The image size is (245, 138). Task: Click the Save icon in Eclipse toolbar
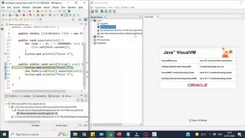point(10,11)
